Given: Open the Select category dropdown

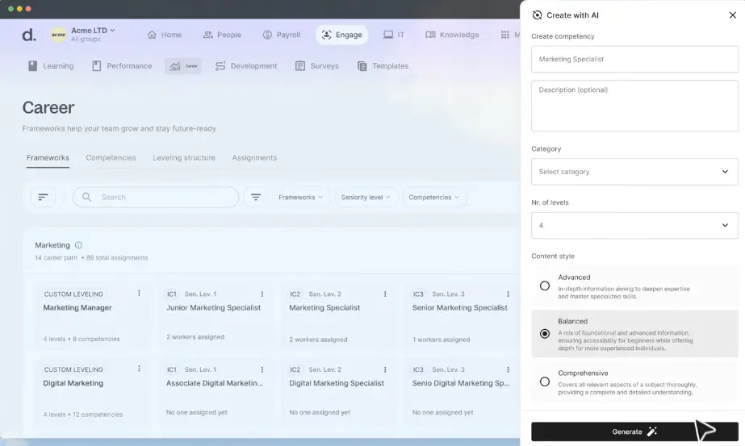Looking at the screenshot, I should [634, 172].
